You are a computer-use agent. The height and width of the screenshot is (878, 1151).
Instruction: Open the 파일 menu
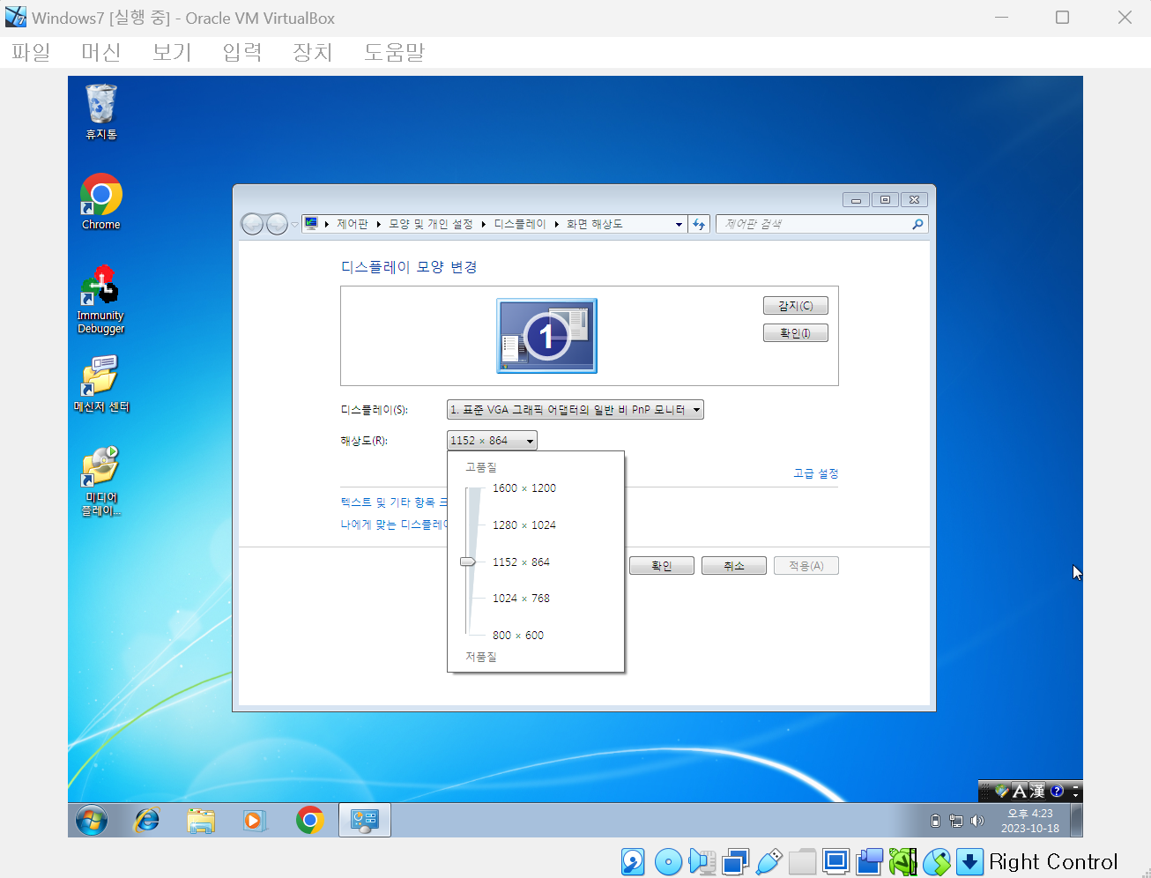pos(31,52)
